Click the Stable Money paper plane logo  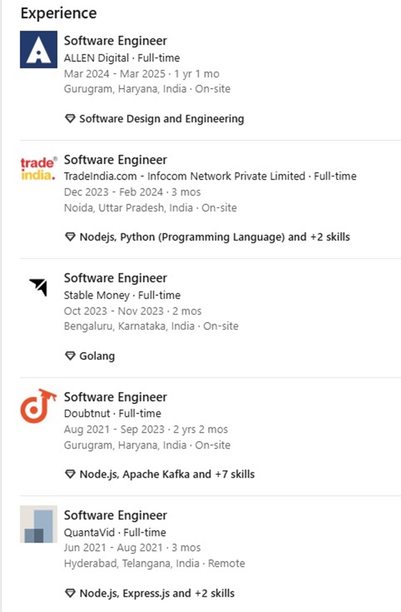pyautogui.click(x=38, y=287)
